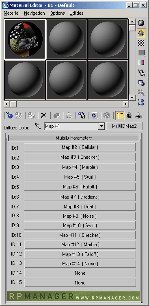Select top-middle gray sample sphere
Viewport: 149px width, 306px height.
pos(67,39)
